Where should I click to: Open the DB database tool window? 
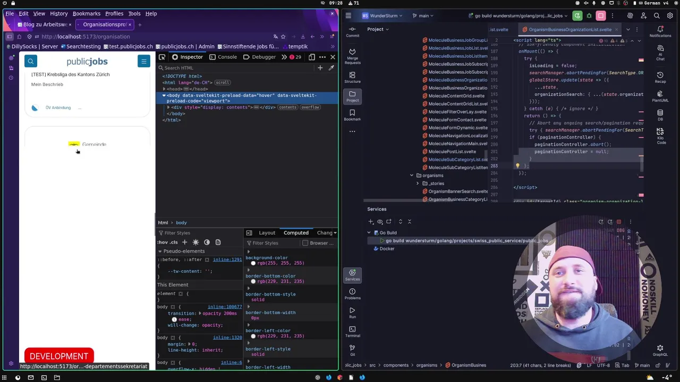click(x=660, y=115)
